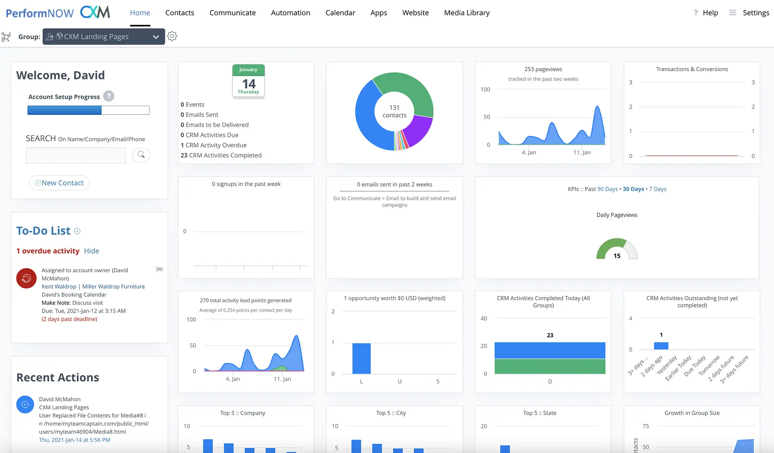Switch KPIs view to Past 90 Days
Screen dimensions: 774x453
(607, 189)
